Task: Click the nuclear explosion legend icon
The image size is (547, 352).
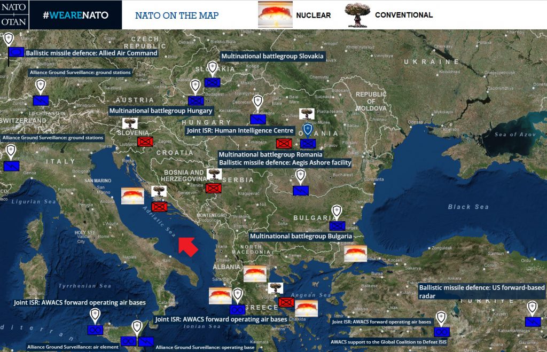Action: 275,14
